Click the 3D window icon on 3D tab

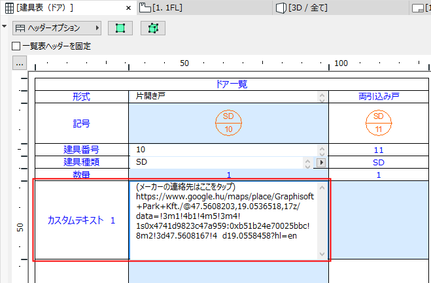(281, 8)
